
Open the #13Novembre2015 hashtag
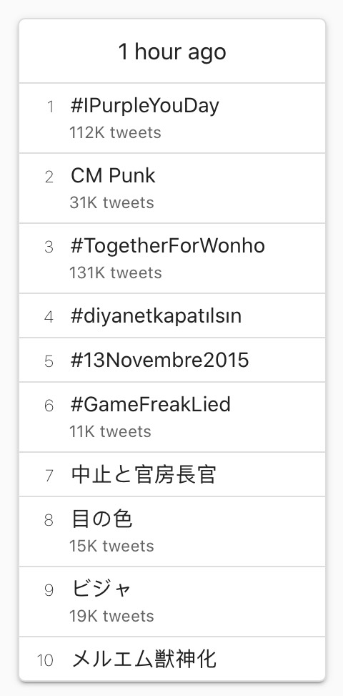coord(159,360)
